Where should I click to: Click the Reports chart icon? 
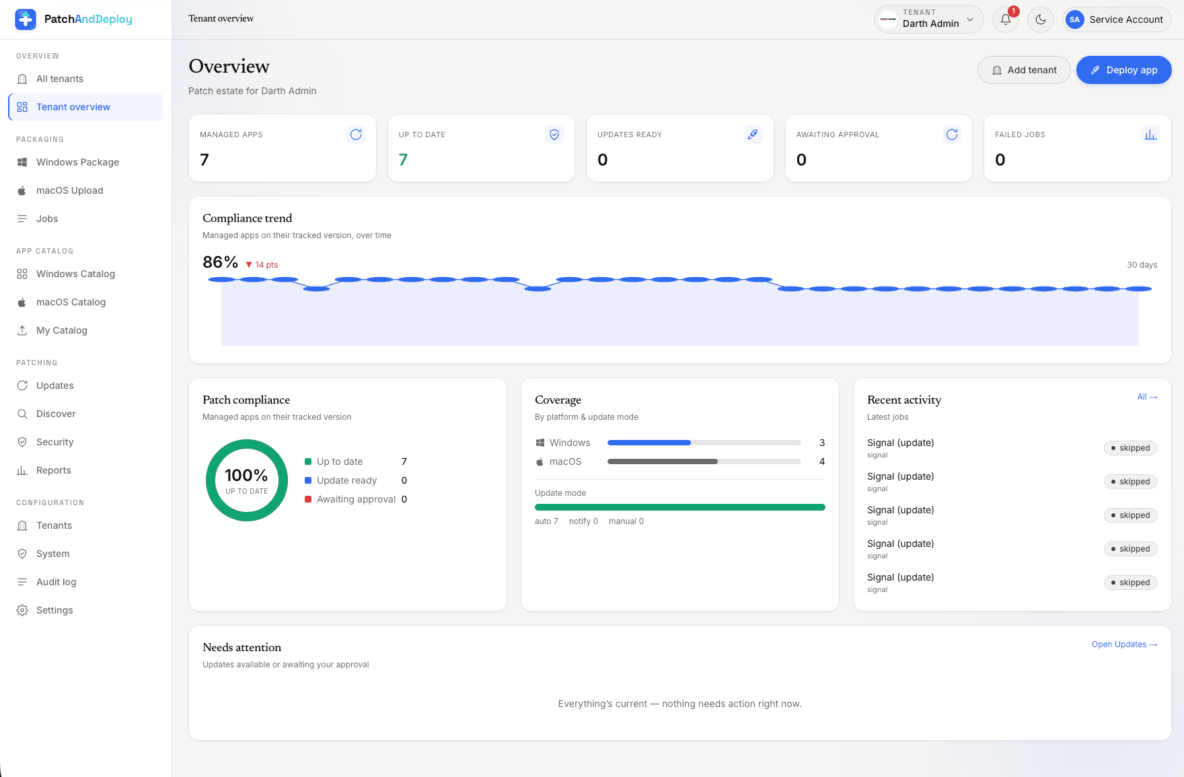click(x=22, y=470)
